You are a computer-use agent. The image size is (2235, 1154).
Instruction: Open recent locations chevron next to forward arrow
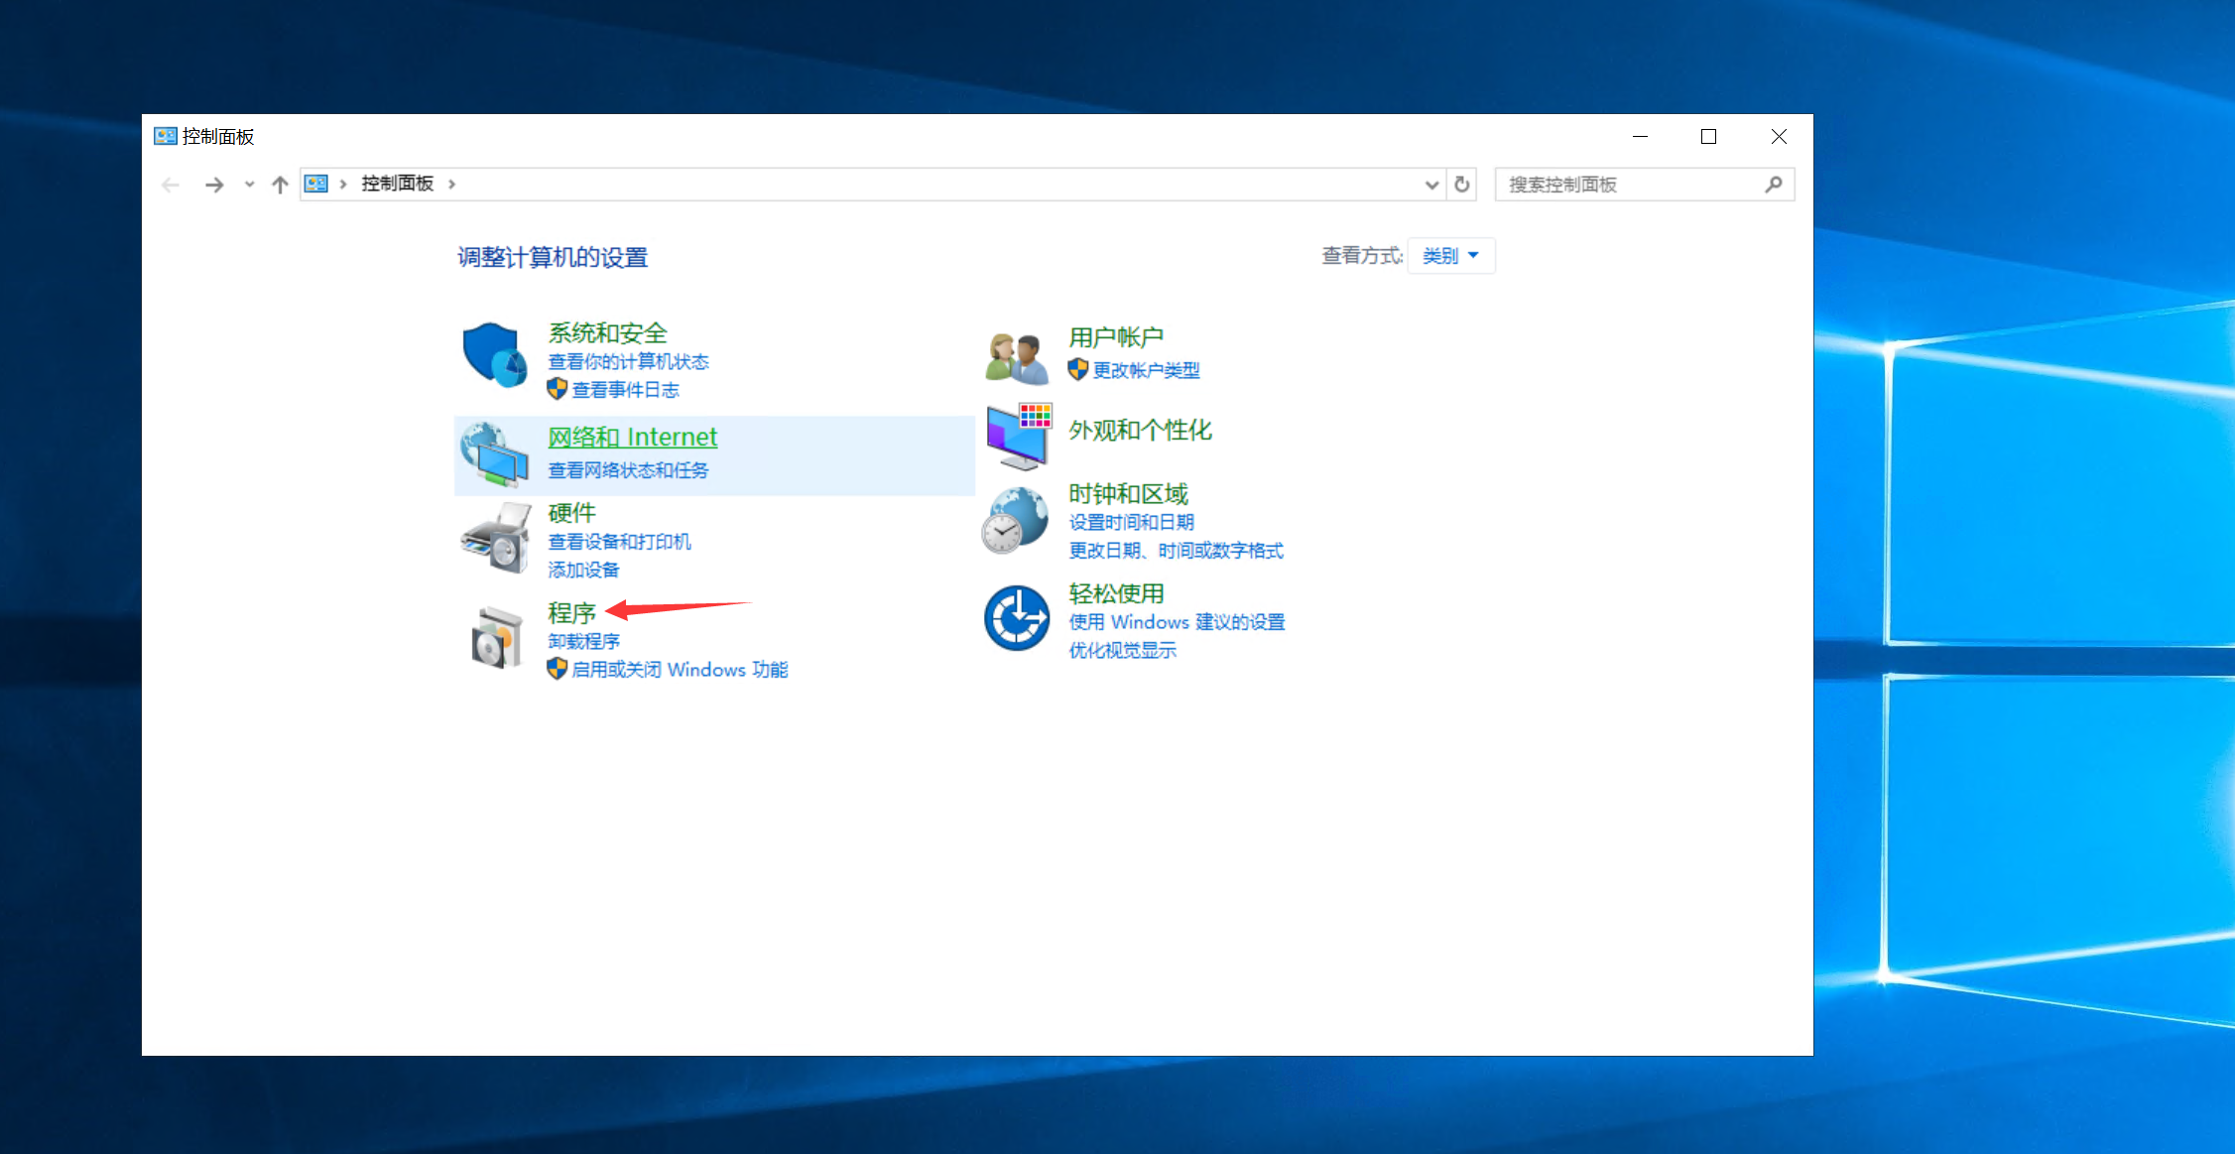(x=249, y=185)
